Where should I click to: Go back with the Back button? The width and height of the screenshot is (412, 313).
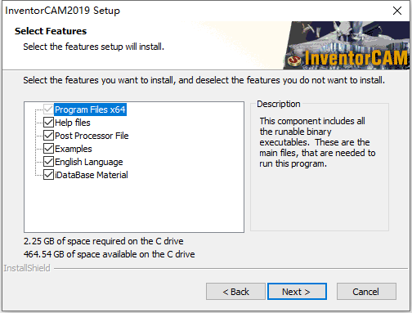coord(235,292)
